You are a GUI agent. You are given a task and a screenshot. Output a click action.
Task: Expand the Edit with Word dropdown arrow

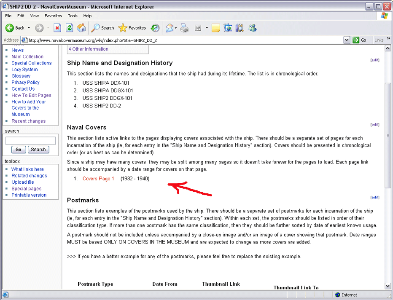[207, 28]
